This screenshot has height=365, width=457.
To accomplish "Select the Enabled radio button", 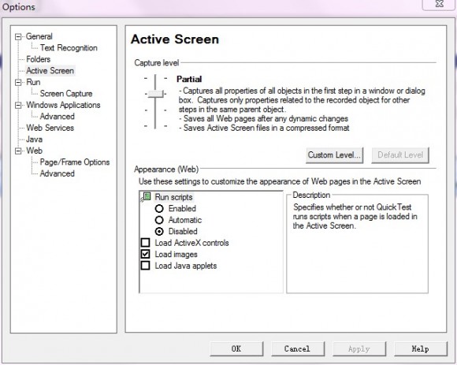I will click(159, 208).
